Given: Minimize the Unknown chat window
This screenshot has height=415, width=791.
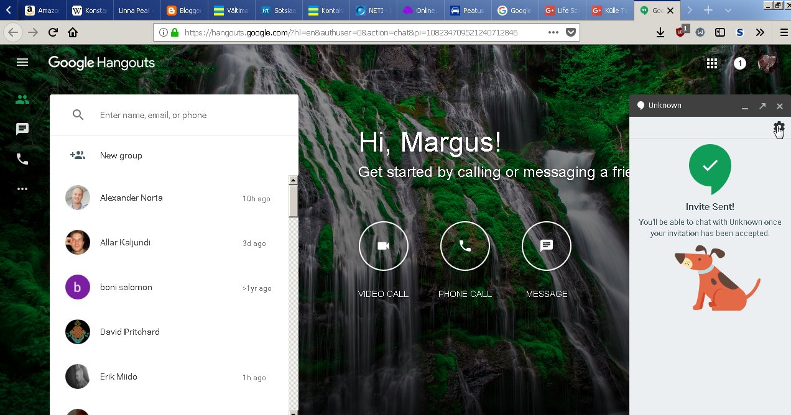Looking at the screenshot, I should point(745,107).
